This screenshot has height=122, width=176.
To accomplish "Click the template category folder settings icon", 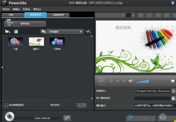I will (x=44, y=32).
